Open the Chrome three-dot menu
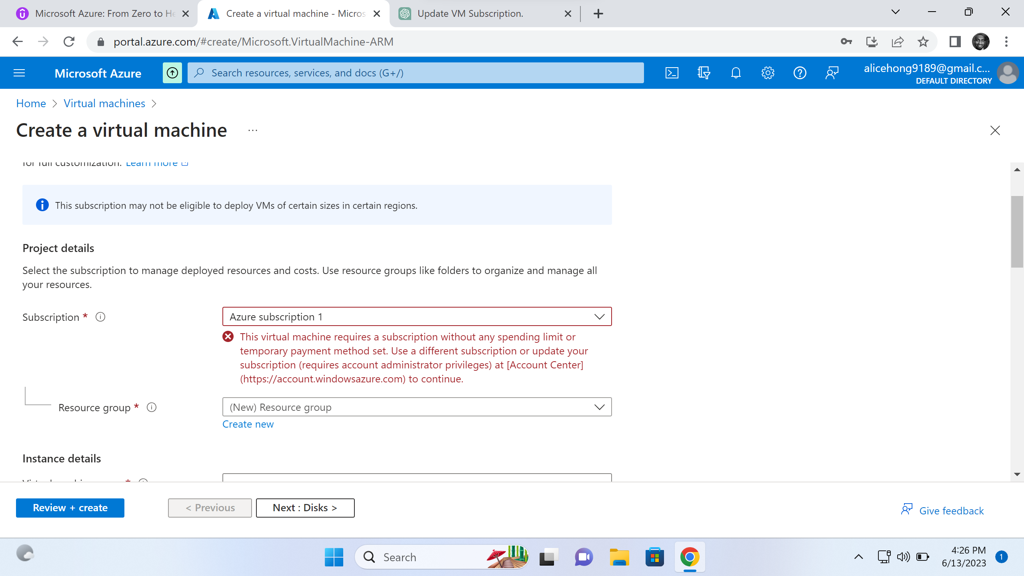1024x576 pixels. pos(1006,42)
